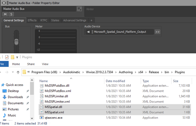Screen dimensions: 196x126
Task: Click the Plugins breadcrumb segment
Action: (x=180, y=72)
